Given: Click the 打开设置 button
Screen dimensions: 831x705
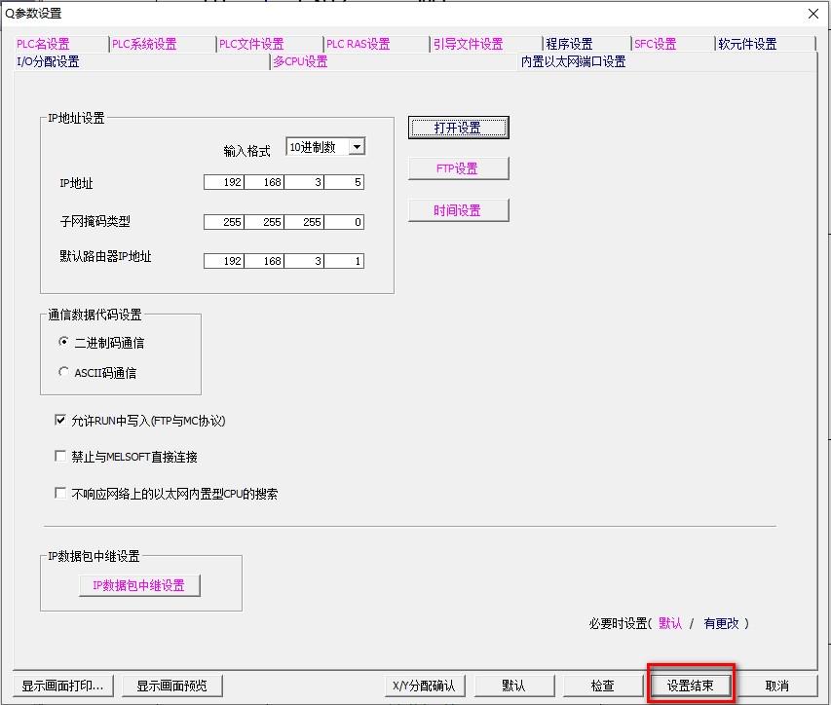Looking at the screenshot, I should click(x=458, y=128).
